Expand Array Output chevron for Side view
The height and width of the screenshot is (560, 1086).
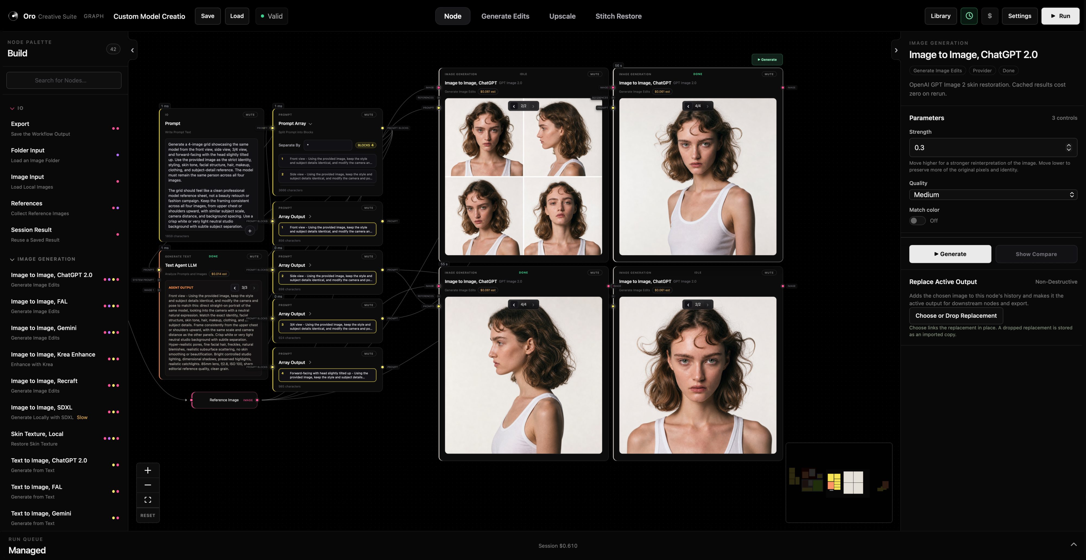tap(310, 265)
